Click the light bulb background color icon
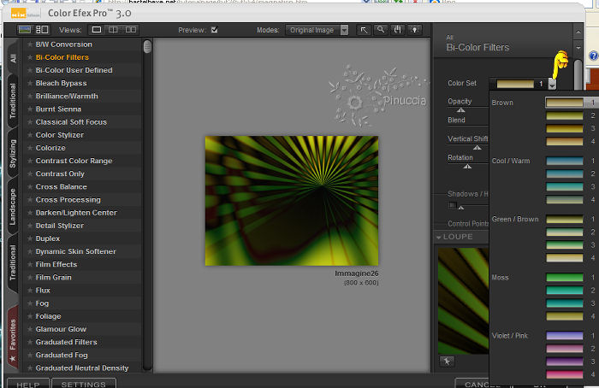 (x=416, y=30)
